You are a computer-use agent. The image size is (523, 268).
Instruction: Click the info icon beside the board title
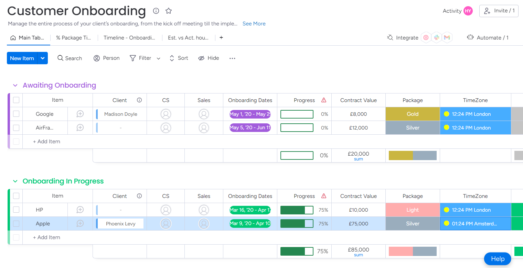pyautogui.click(x=156, y=11)
